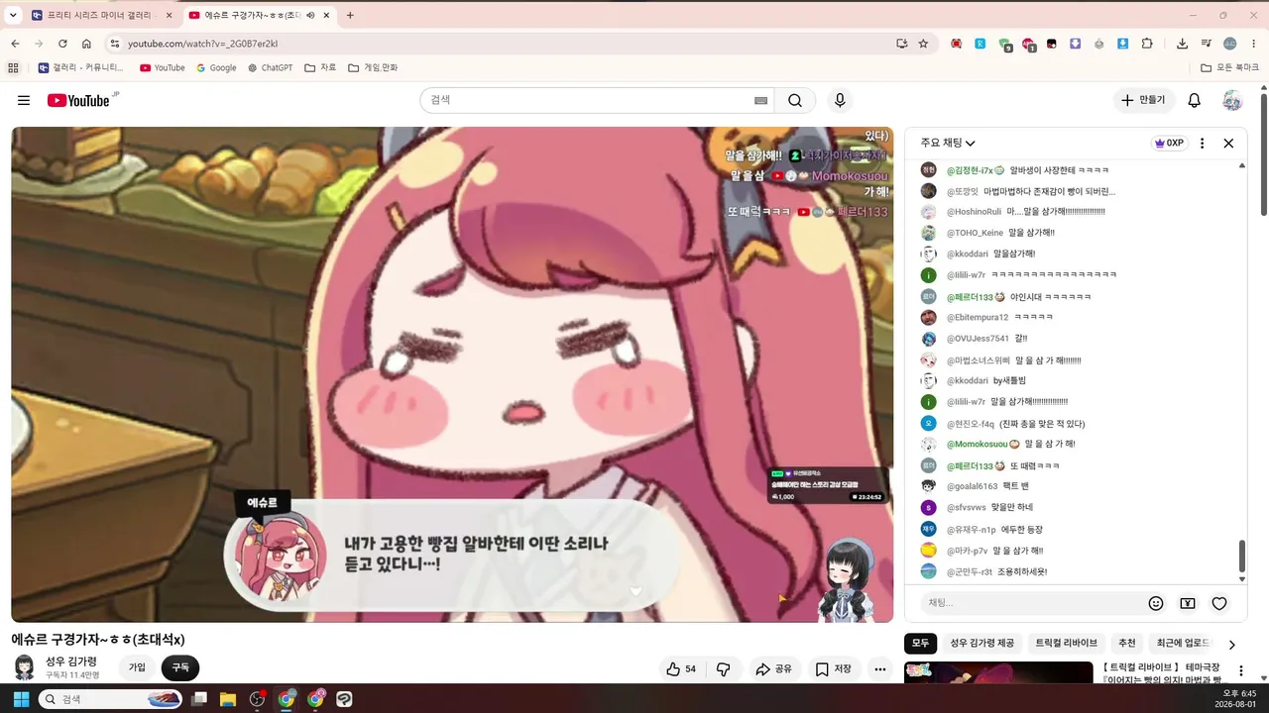Image resolution: width=1269 pixels, height=713 pixels.
Task: Open Chrome home page button
Action: point(86,44)
